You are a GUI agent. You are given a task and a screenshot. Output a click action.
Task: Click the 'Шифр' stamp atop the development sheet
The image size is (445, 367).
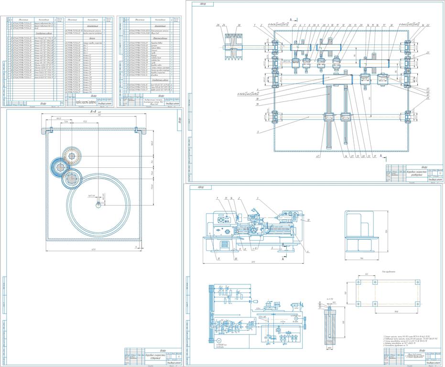[202, 4]
